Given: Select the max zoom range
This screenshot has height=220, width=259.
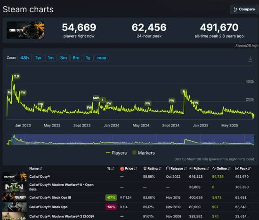Looking at the screenshot, I should point(102,58).
